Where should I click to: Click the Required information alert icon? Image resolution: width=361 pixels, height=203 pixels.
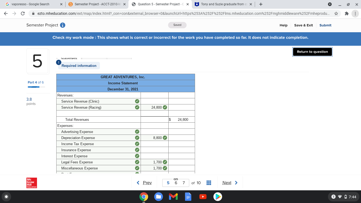coord(58,62)
